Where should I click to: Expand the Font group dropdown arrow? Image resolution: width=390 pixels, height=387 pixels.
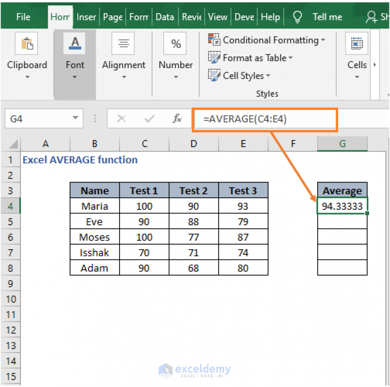coord(75,77)
